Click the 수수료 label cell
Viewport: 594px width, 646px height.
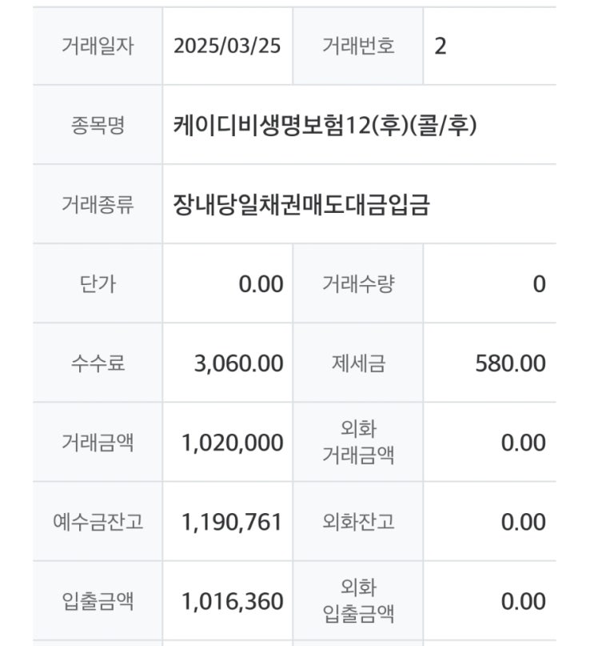[98, 363]
